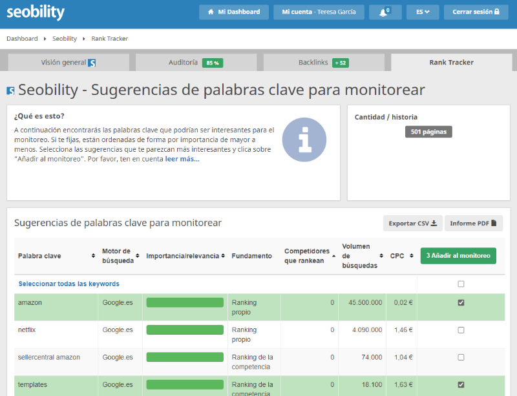The height and width of the screenshot is (396, 517).
Task: Click Fundamento column header
Action: [x=251, y=256]
